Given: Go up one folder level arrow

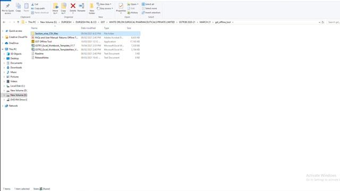Looking at the screenshot, I should [18, 22].
